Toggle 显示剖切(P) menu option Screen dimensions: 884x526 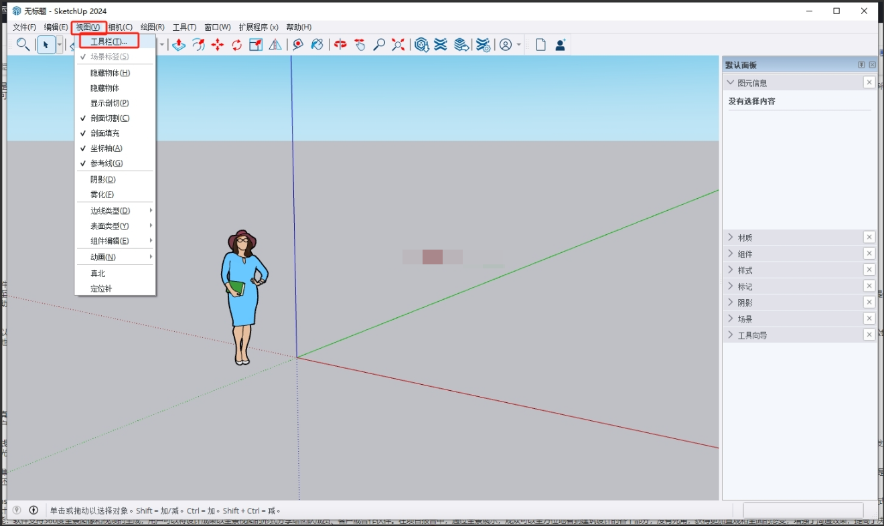coord(115,103)
